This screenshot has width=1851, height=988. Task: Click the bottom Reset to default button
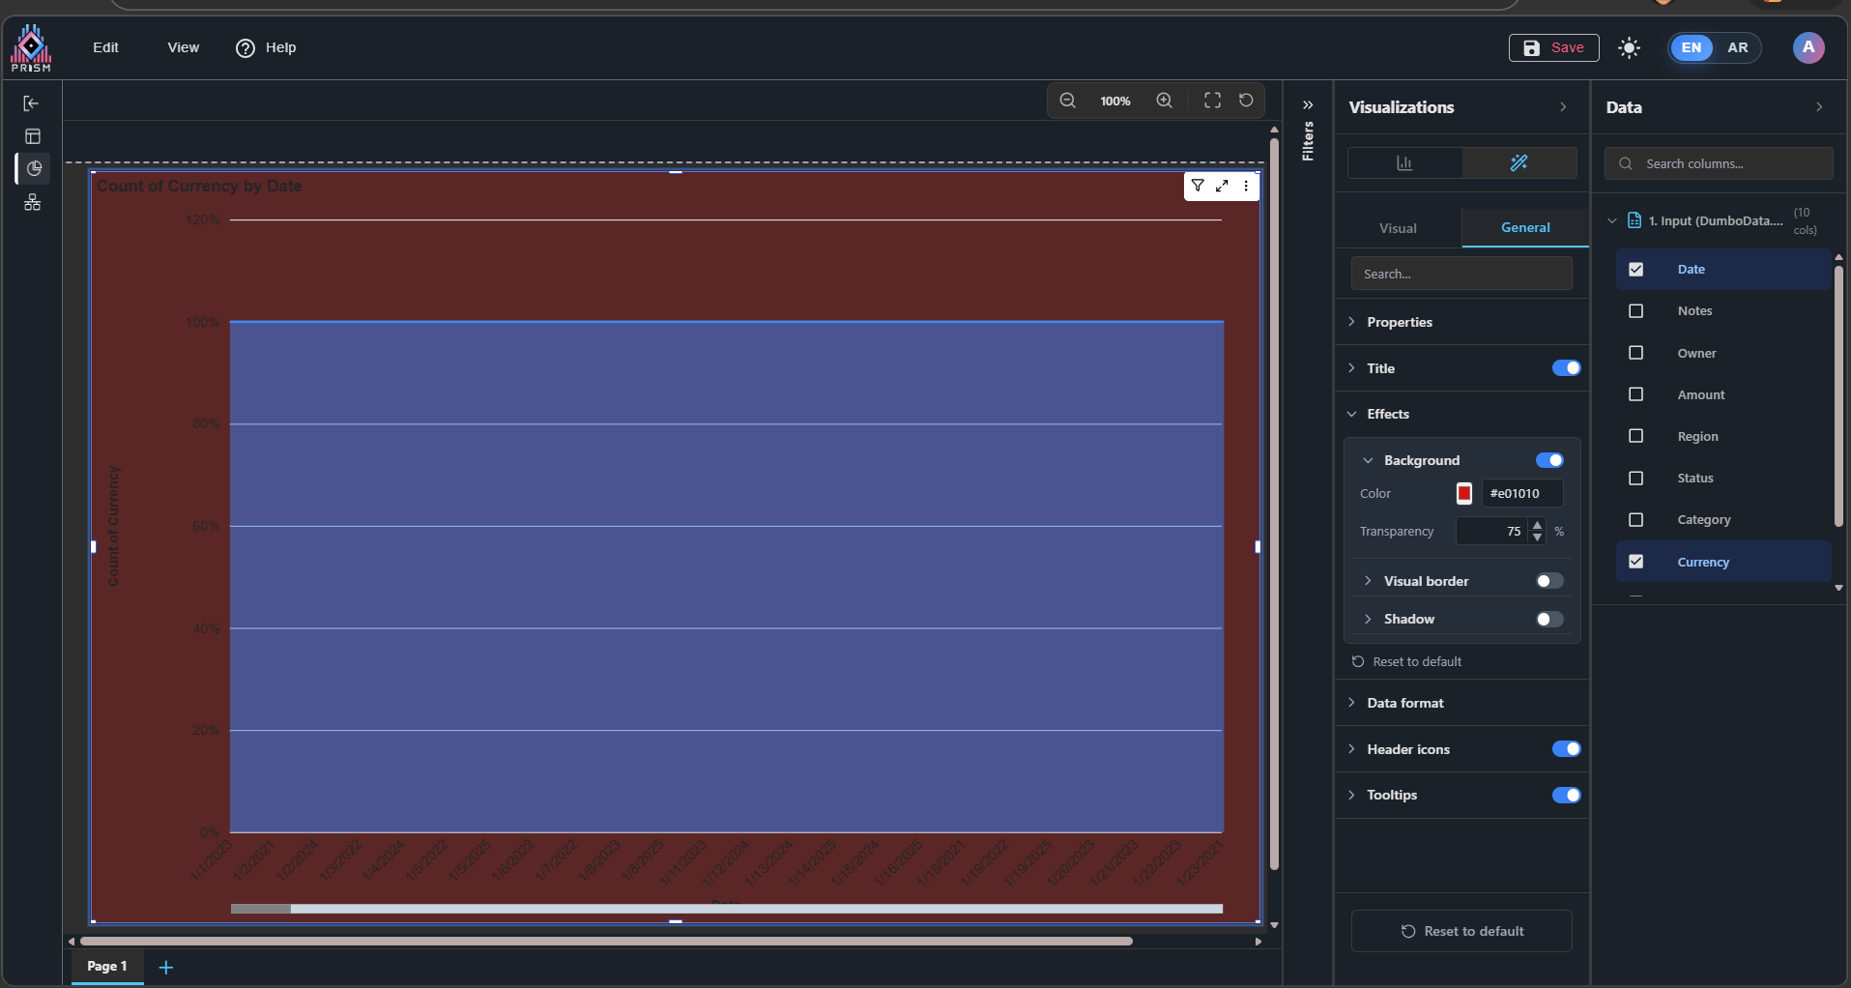[x=1461, y=931]
